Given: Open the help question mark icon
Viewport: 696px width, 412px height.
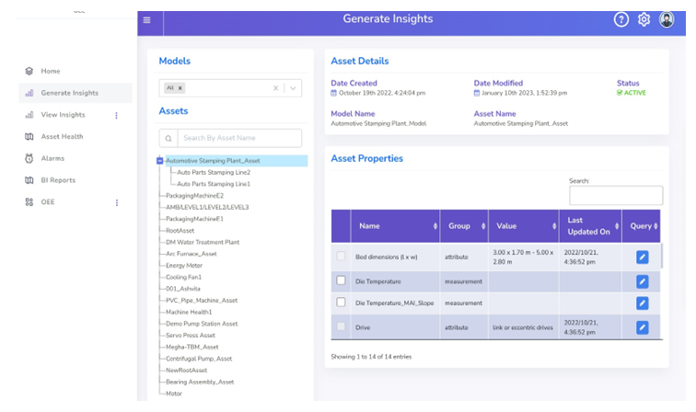Looking at the screenshot, I should pyautogui.click(x=621, y=19).
